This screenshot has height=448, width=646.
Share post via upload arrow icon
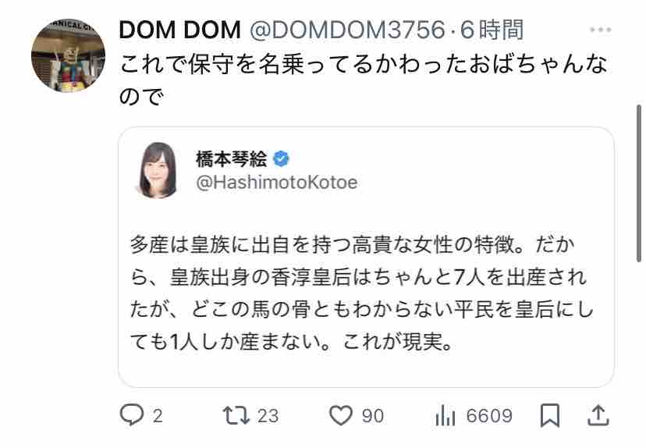point(598,415)
